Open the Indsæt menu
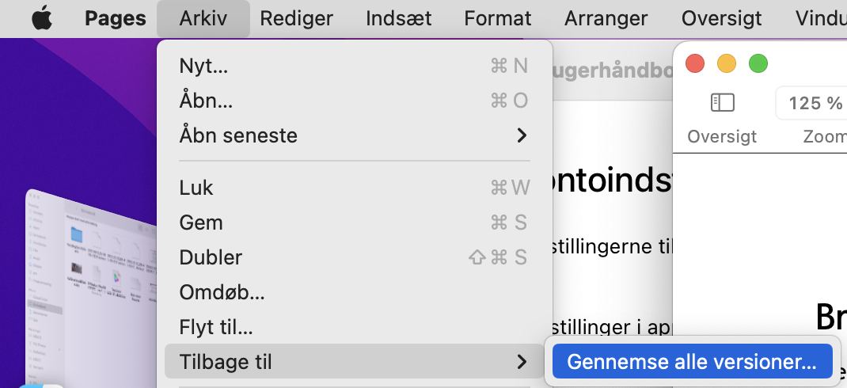The height and width of the screenshot is (388, 847). [398, 18]
